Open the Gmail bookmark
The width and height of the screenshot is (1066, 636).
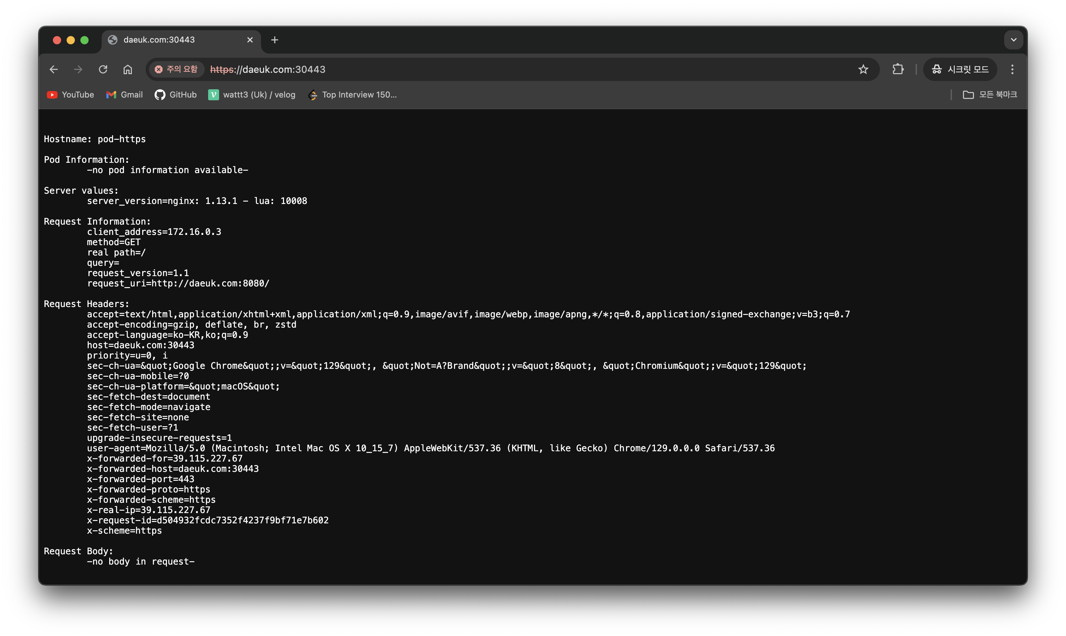pyautogui.click(x=124, y=95)
